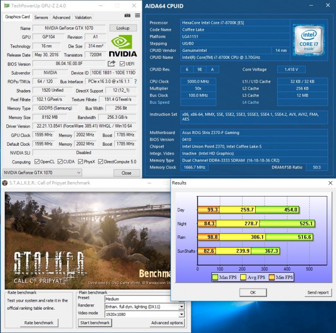Click the BIOS share/export arrow icon
Image resolution: width=336 pixels, height=333 pixels.
tap(112, 64)
